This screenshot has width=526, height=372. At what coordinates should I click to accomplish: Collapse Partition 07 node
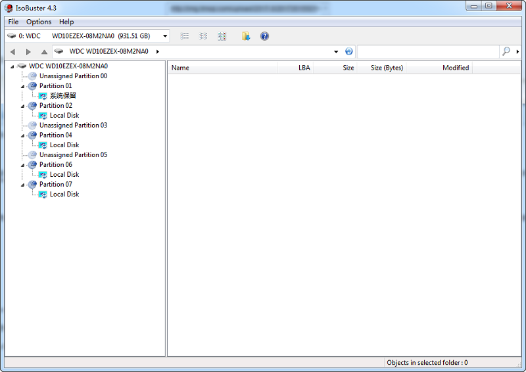point(22,185)
